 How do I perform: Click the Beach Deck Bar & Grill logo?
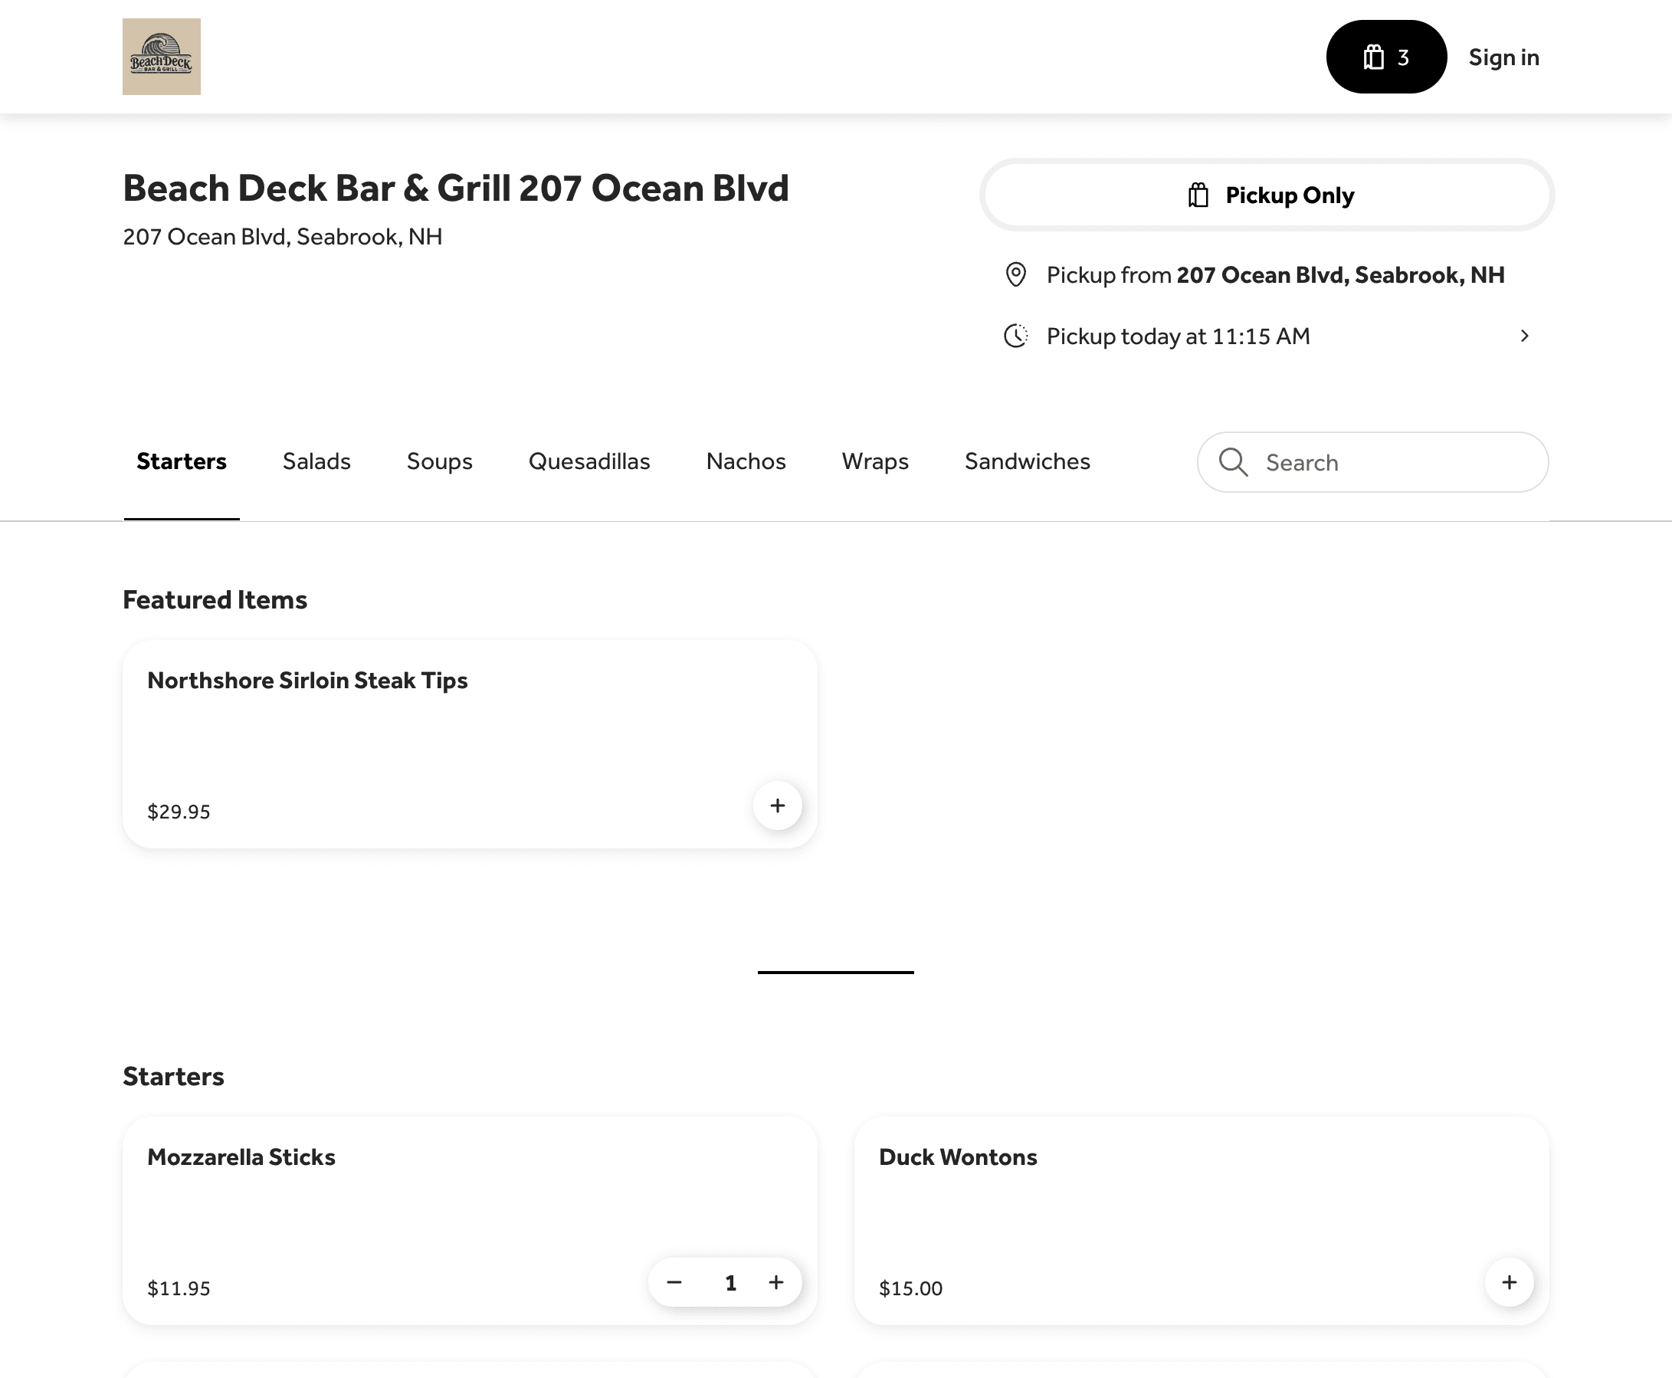click(x=161, y=57)
